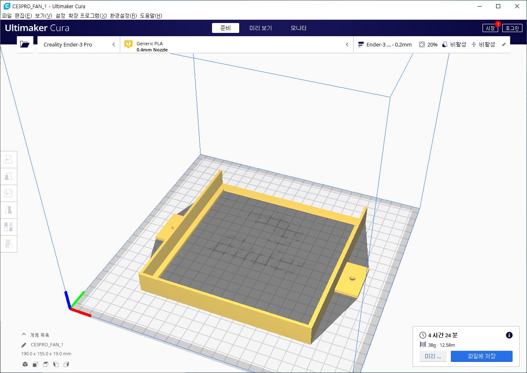The image size is (527, 373).
Task: Select the Per Model Settings tool
Action: click(x=9, y=227)
